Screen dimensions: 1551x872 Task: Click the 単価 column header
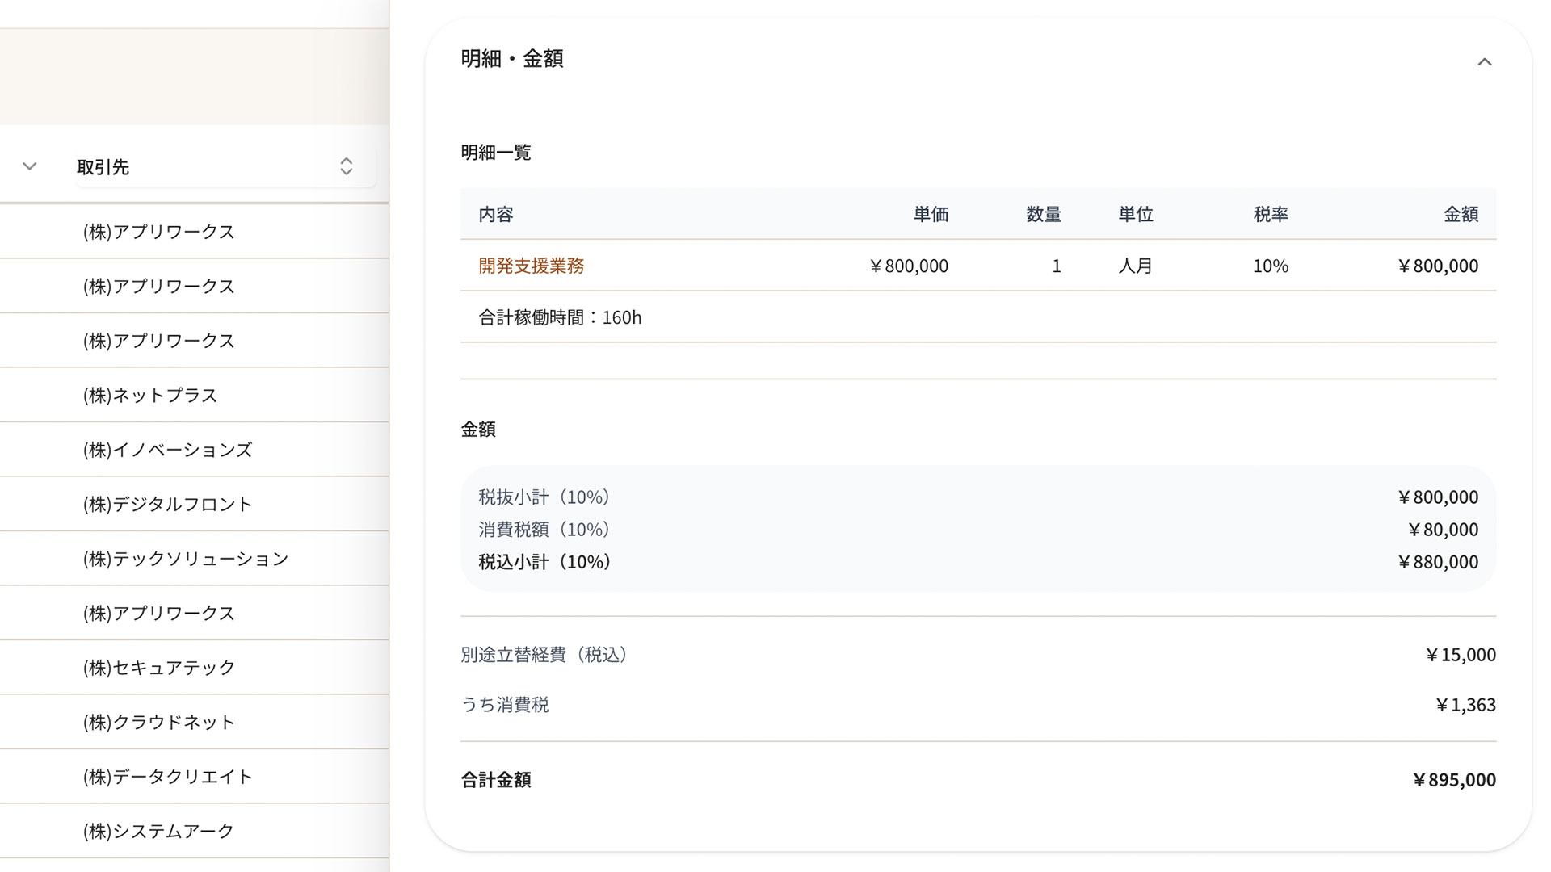(x=931, y=214)
